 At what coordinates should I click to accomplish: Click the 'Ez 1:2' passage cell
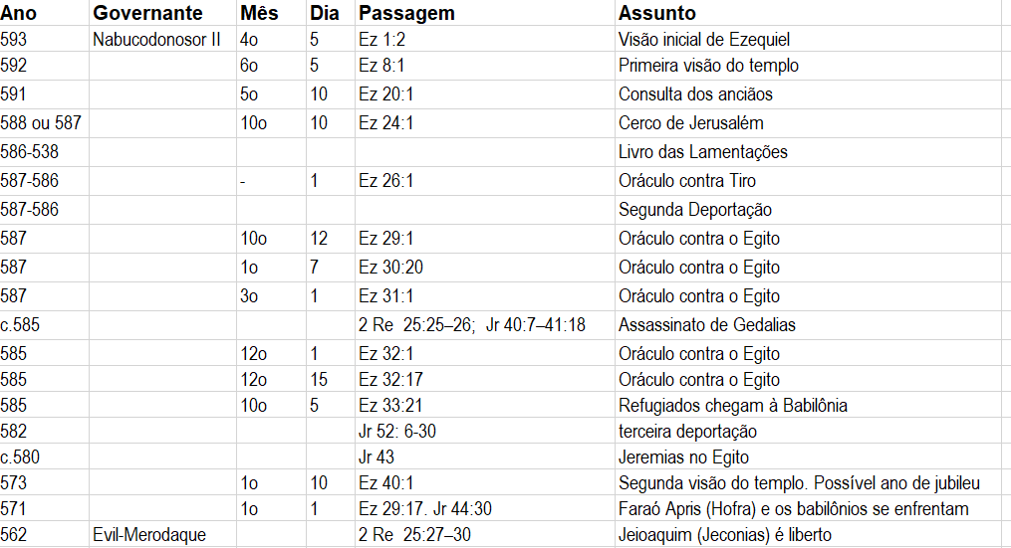click(x=381, y=40)
